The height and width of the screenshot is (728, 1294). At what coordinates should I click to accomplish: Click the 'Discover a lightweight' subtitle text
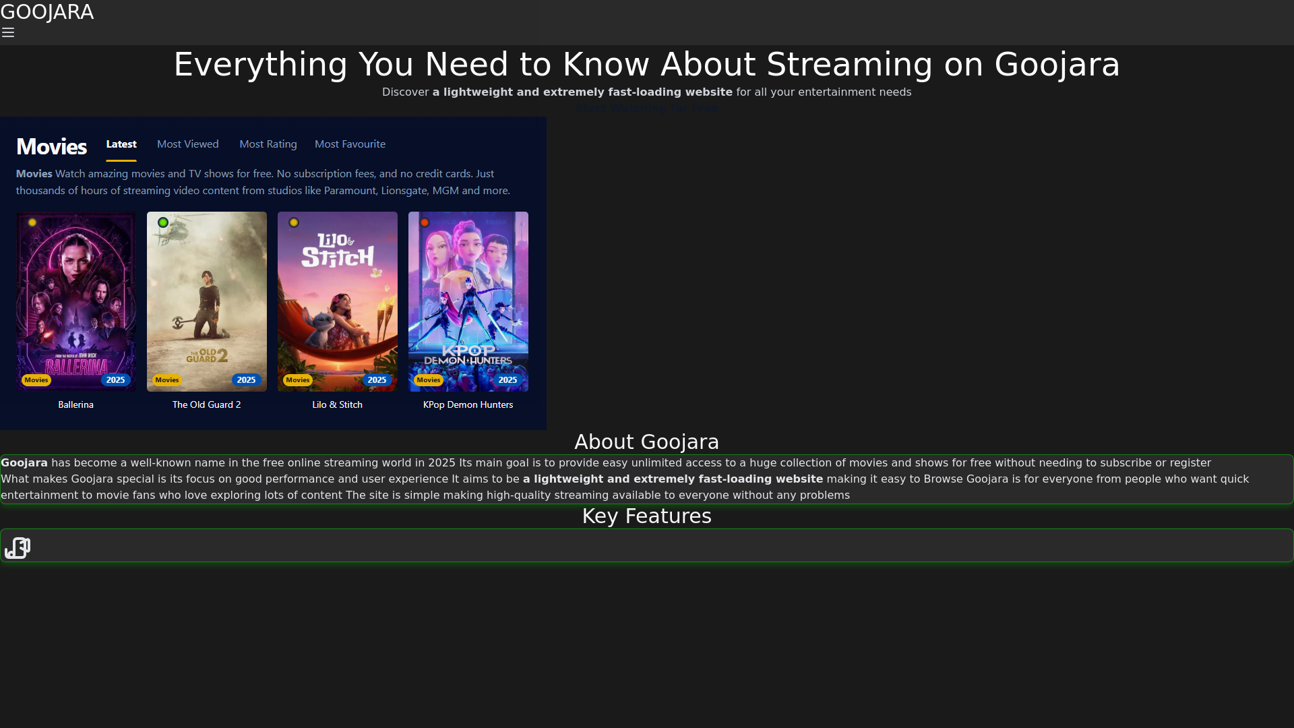pos(647,92)
